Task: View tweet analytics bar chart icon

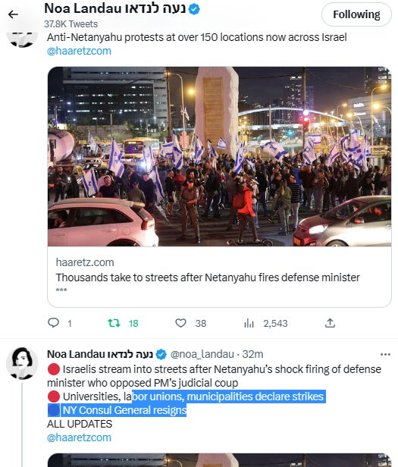Action: [x=249, y=323]
